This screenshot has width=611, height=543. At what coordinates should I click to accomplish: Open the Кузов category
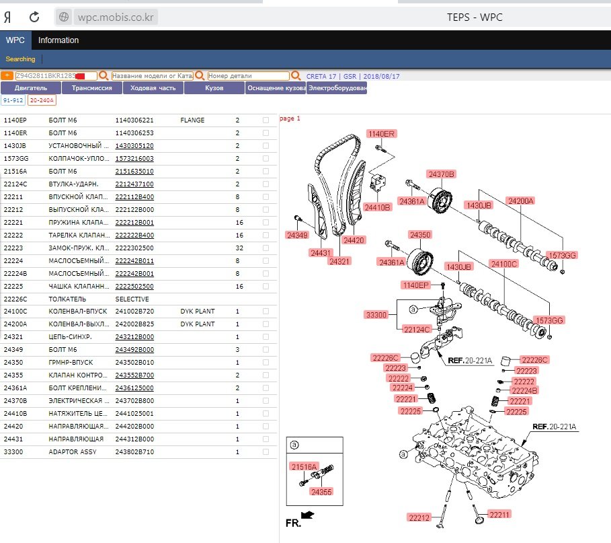(214, 88)
